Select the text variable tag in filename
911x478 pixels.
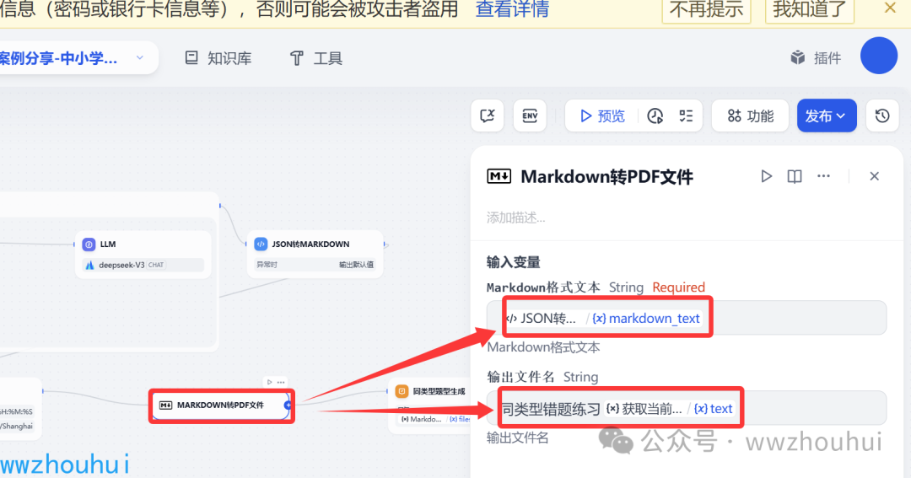tap(714, 408)
